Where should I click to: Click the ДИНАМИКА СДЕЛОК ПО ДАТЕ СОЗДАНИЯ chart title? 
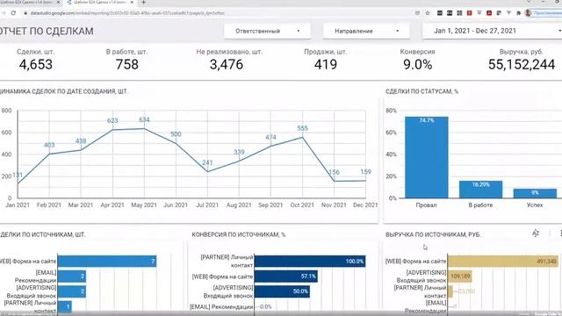point(64,91)
